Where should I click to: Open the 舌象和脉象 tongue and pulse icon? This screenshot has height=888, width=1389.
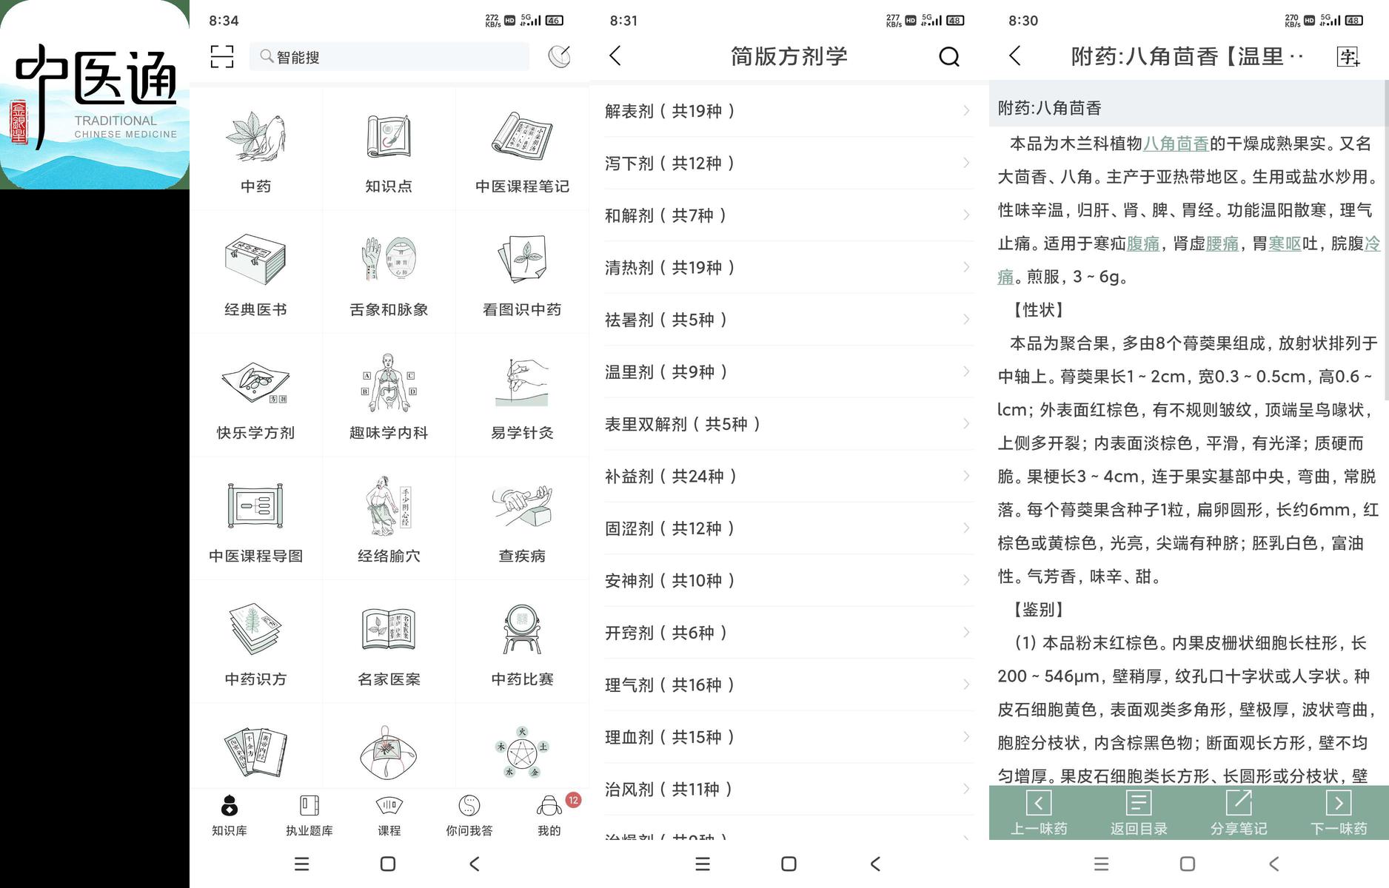point(389,259)
